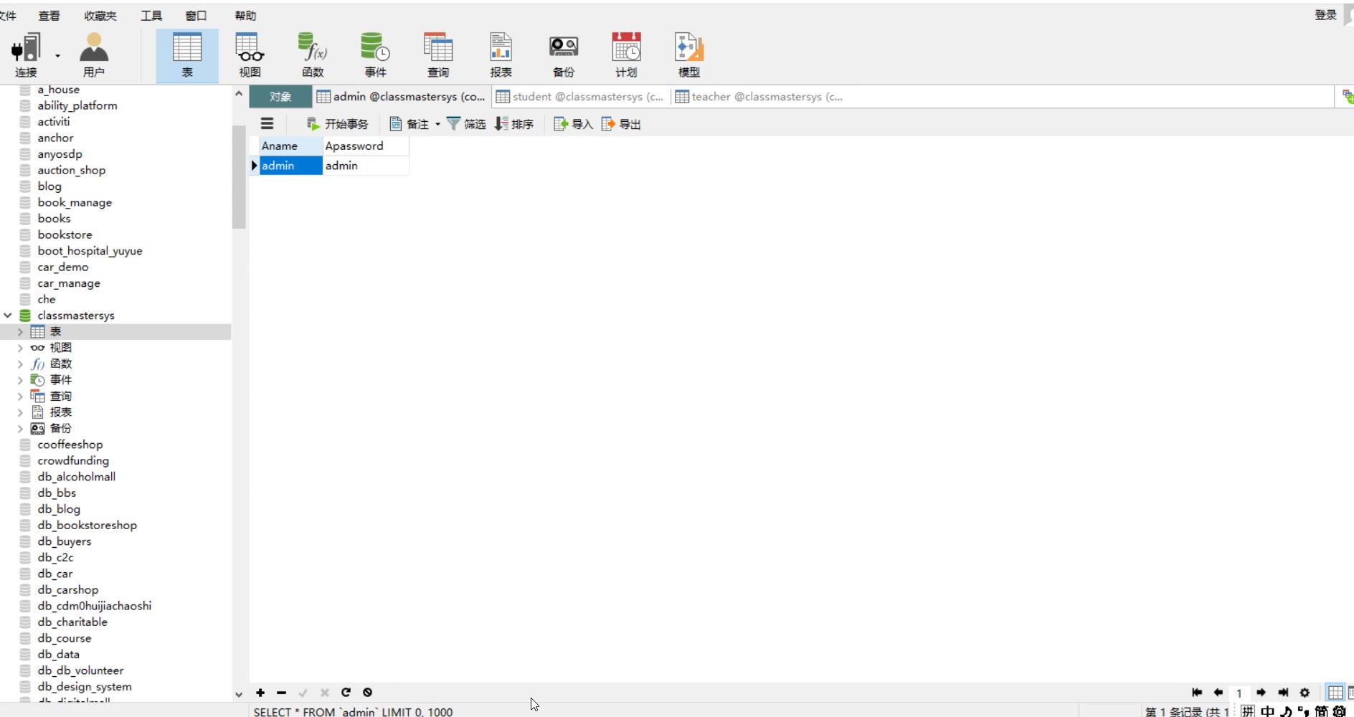Open the 模型 (Model) toolbar button
The width and height of the screenshot is (1354, 717).
pyautogui.click(x=689, y=55)
